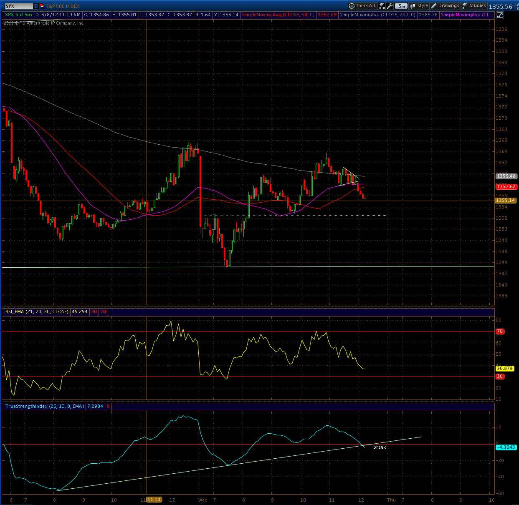Click the colored symbol link icon
The width and height of the screenshot is (519, 505).
point(42,6)
